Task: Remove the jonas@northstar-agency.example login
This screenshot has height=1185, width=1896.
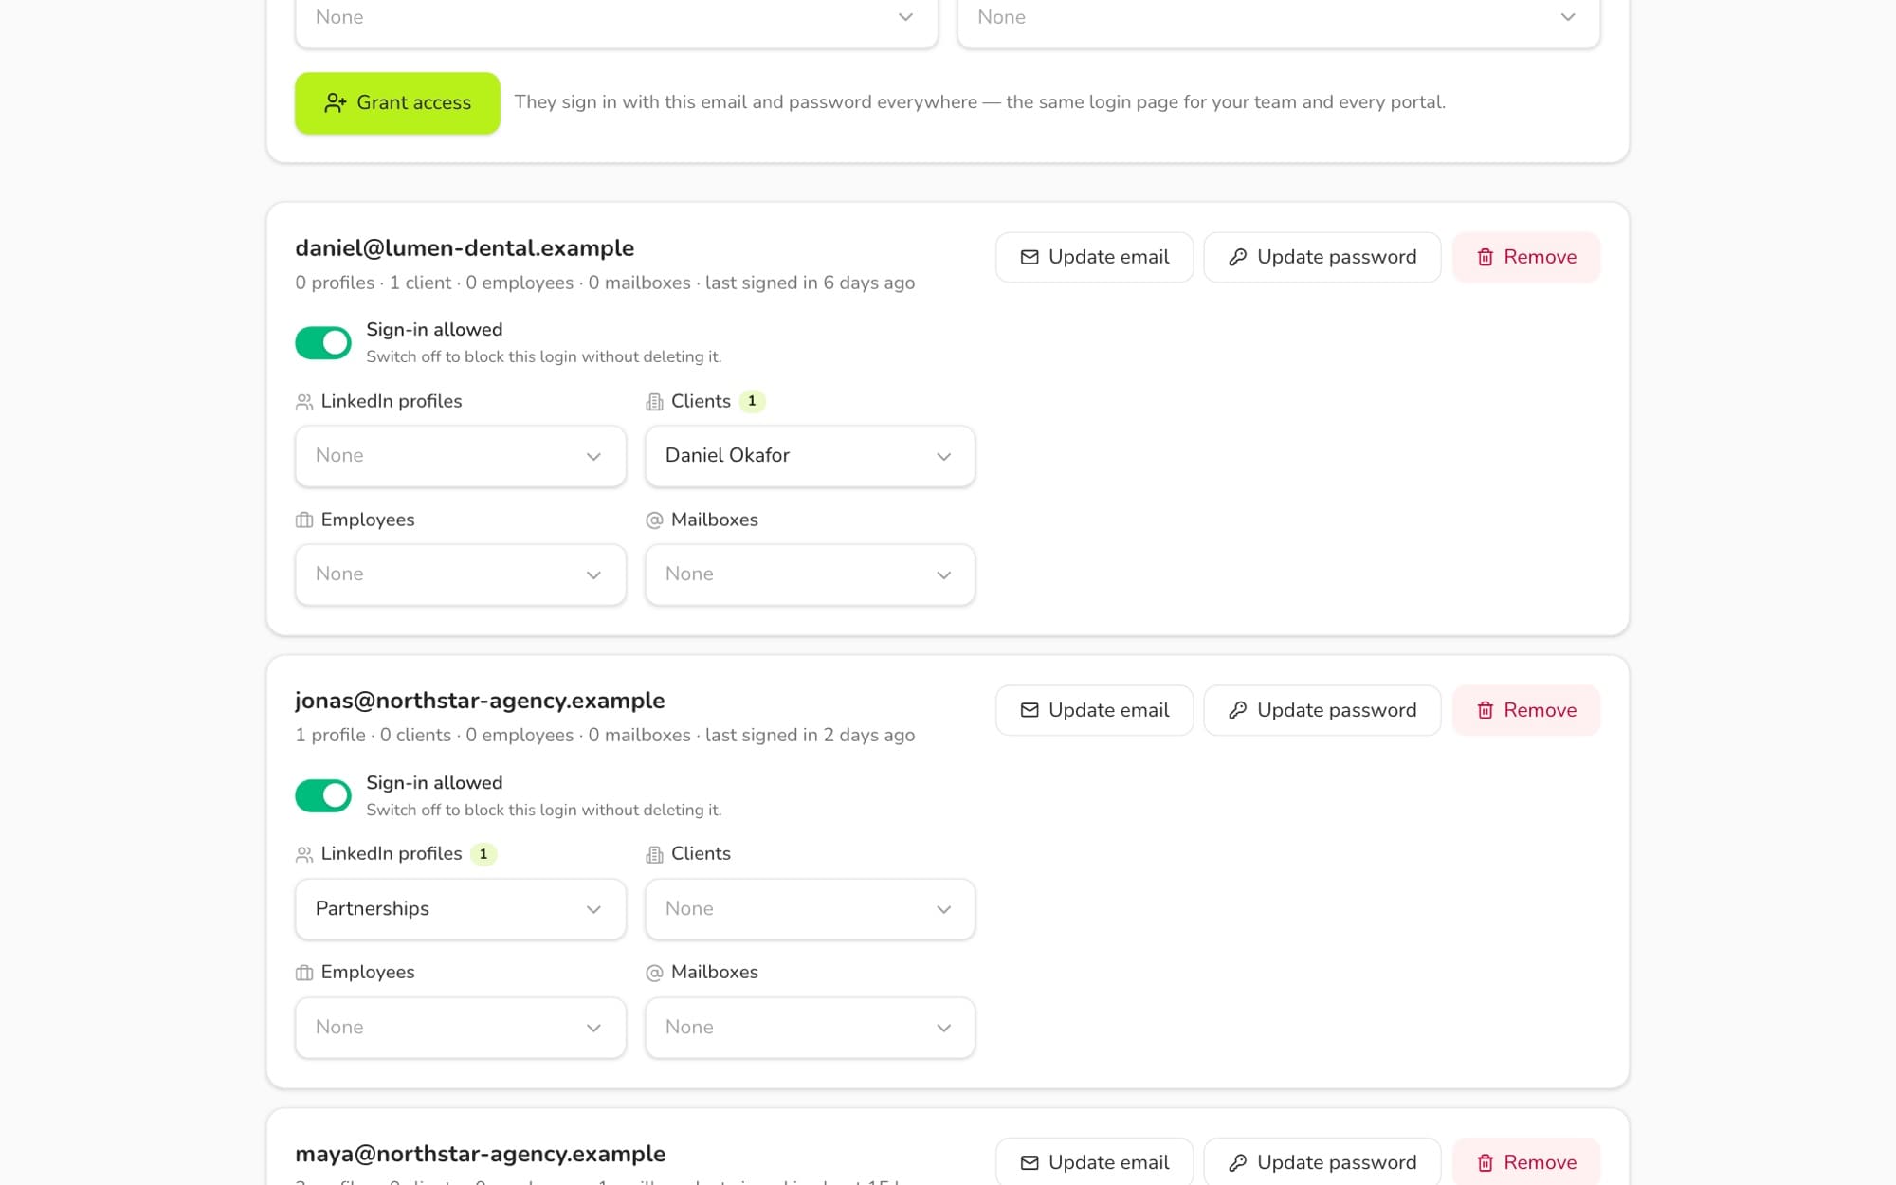Action: [x=1526, y=710]
